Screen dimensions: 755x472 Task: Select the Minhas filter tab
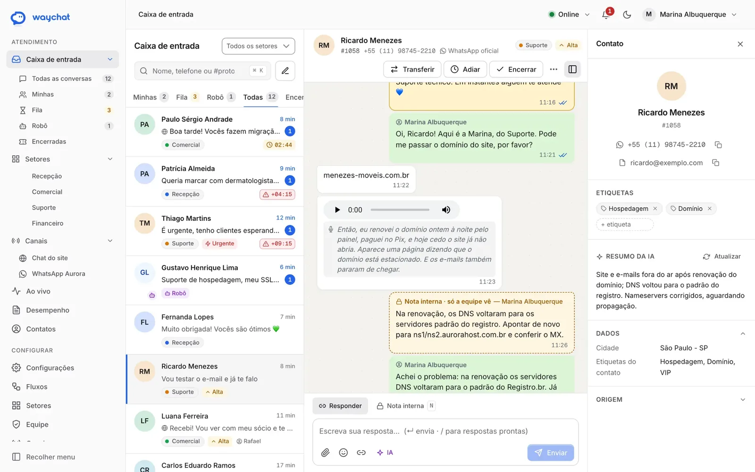(150, 97)
